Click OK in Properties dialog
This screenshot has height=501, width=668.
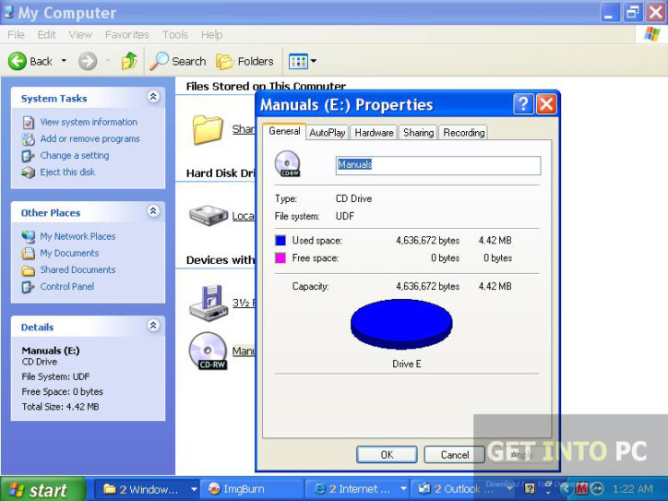tap(387, 455)
